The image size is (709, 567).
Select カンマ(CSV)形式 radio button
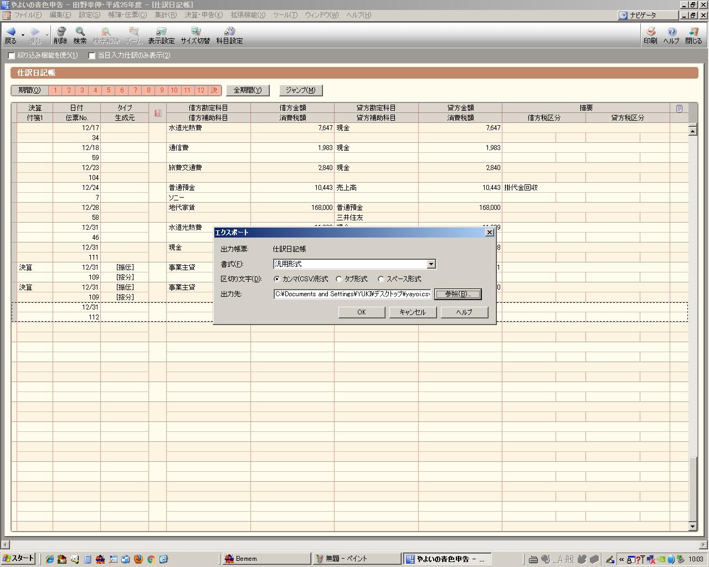277,279
